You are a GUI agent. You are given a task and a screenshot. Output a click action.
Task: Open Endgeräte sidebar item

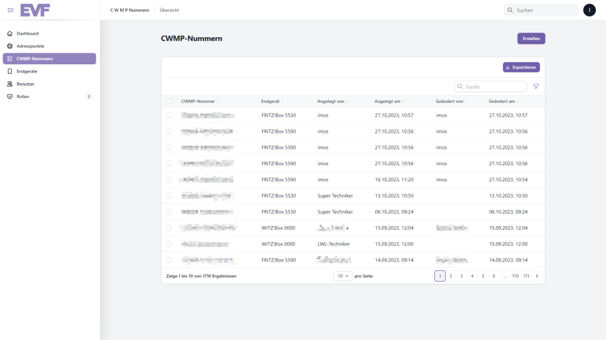50,71
